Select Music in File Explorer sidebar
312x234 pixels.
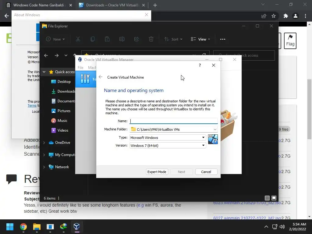click(59, 121)
